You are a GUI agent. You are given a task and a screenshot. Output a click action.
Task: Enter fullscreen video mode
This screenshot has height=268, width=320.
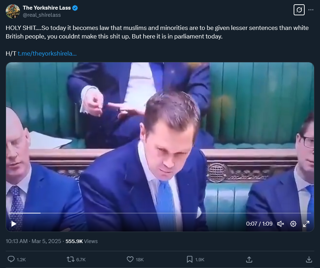pyautogui.click(x=306, y=224)
